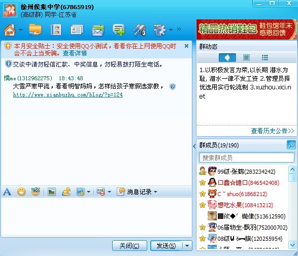Send a picture with the image icon
The height and width of the screenshot is (256, 298).
tap(51, 191)
